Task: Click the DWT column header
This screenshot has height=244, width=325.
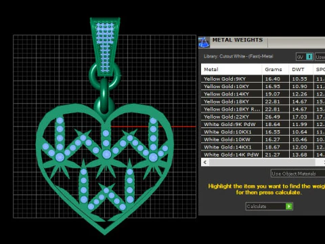Action: click(301, 69)
